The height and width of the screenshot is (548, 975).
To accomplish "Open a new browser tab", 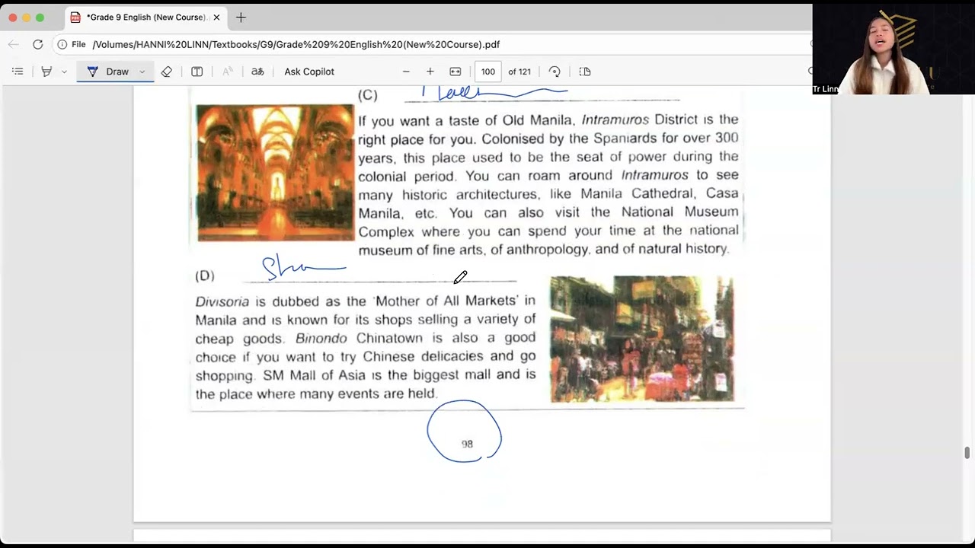I will pyautogui.click(x=241, y=18).
